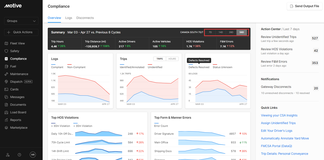This screenshot has width=324, height=160.
Task: Open the Load Board icon
Action: (6, 112)
